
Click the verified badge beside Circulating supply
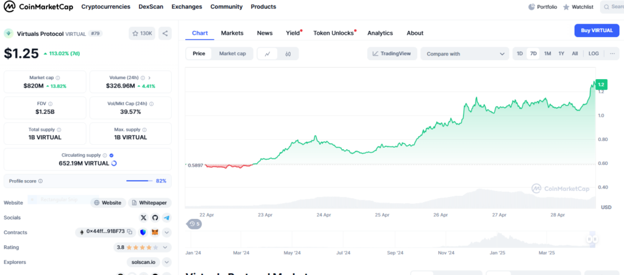tap(112, 155)
